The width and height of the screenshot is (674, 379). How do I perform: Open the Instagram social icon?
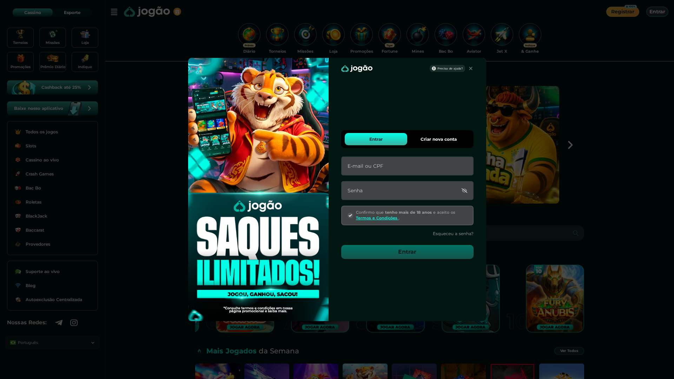pos(74,323)
